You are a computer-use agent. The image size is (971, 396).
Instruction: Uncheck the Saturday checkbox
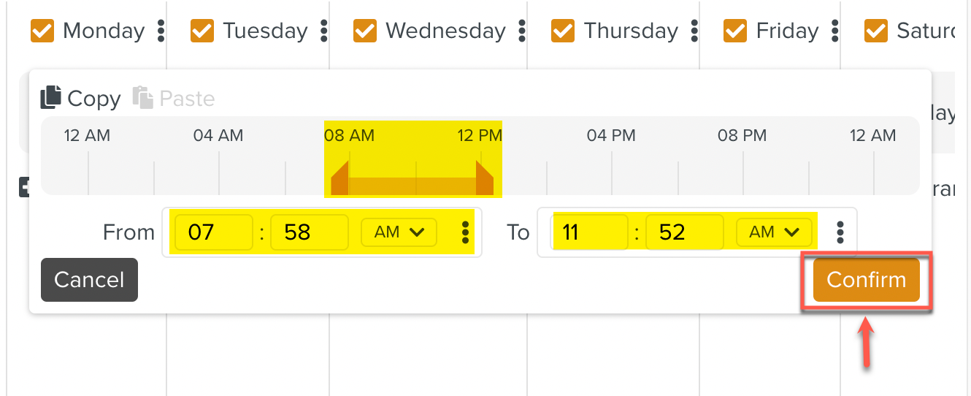pyautogui.click(x=875, y=31)
